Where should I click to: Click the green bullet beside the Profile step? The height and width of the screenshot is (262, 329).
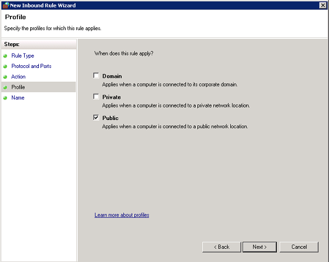[5, 87]
